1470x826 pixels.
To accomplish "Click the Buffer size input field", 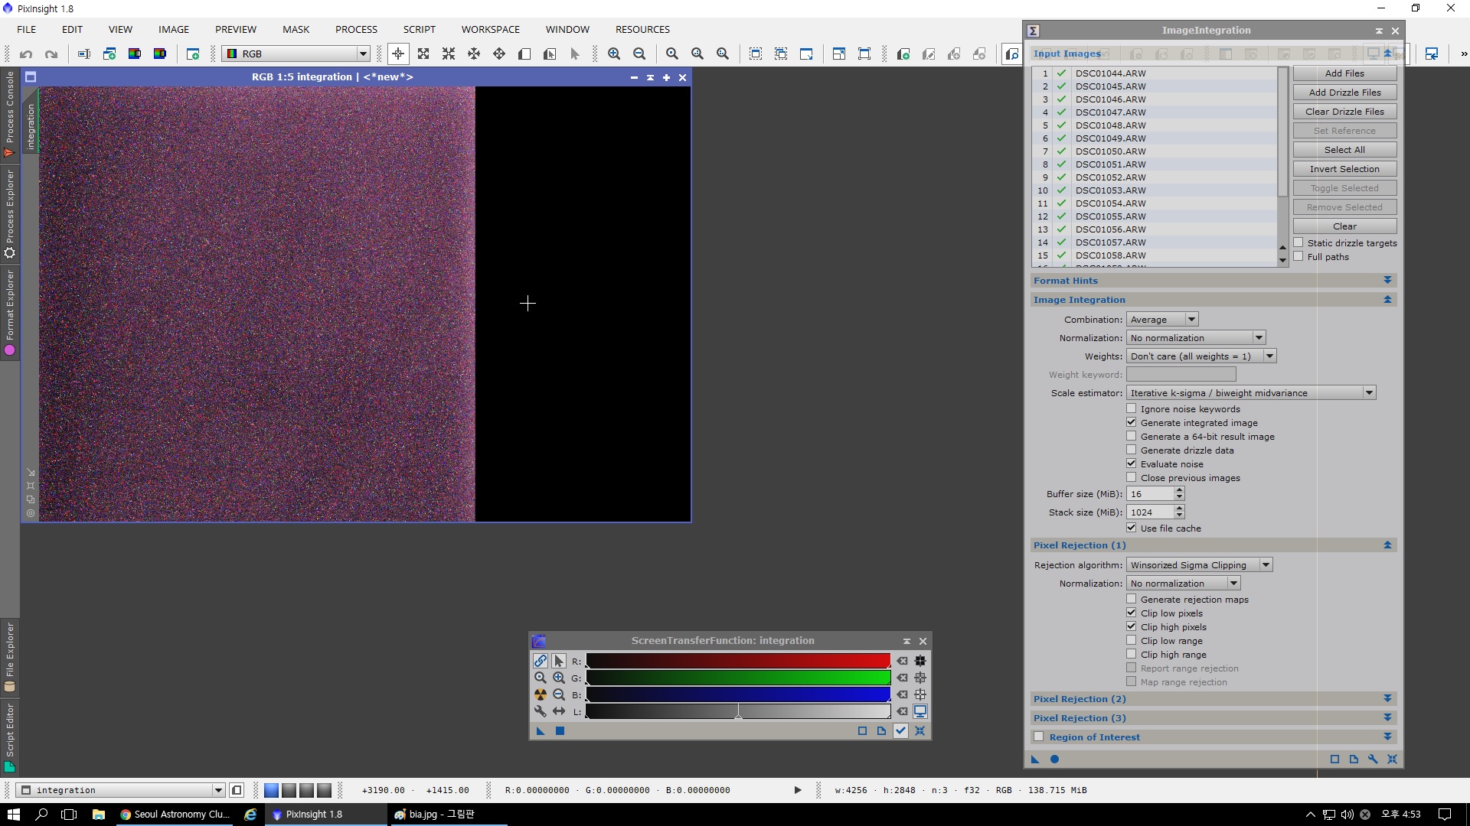I will pos(1150,494).
